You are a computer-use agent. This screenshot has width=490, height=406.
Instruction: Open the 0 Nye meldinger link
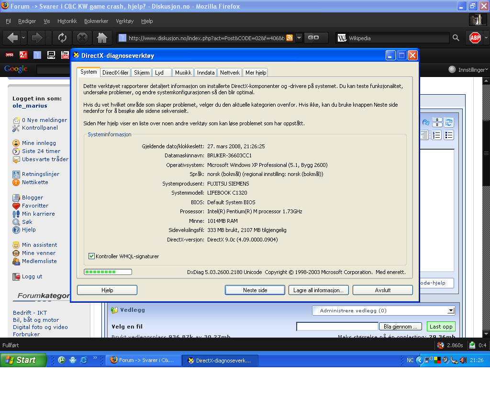pyautogui.click(x=45, y=120)
